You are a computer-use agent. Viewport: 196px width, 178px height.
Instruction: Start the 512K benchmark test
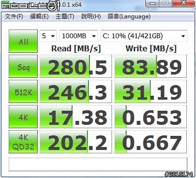point(23,91)
